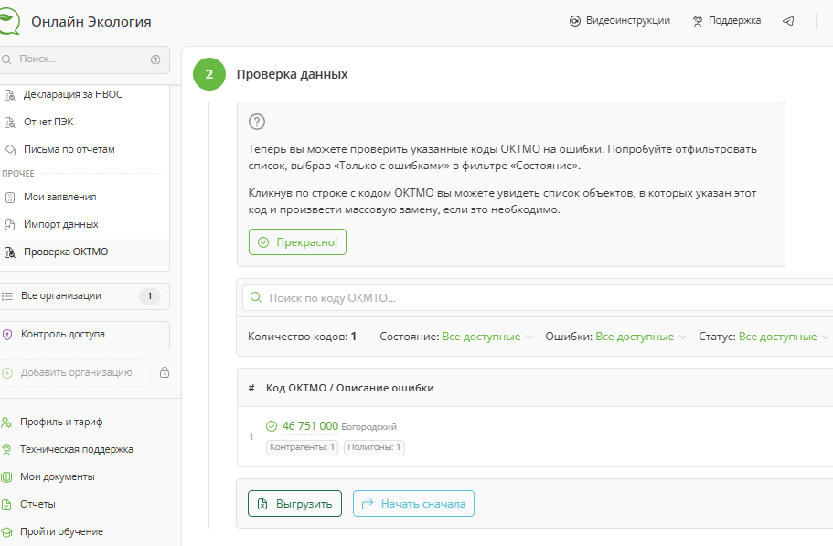Click the step 2 green circle badge

[208, 74]
